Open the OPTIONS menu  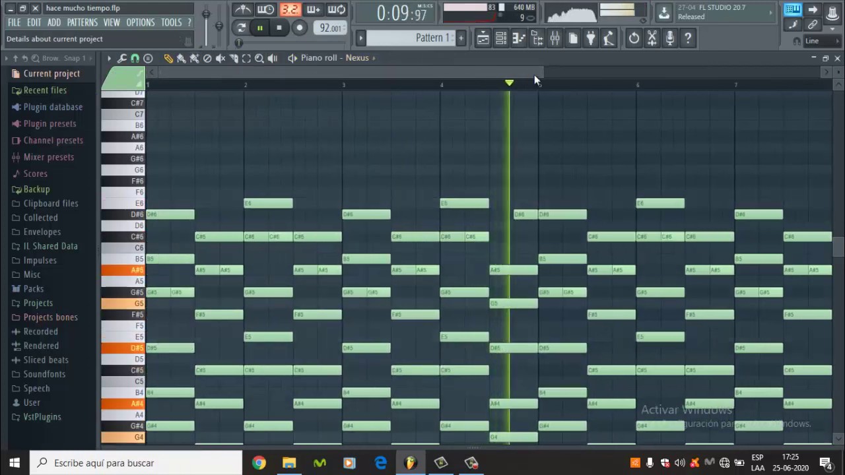click(x=141, y=22)
